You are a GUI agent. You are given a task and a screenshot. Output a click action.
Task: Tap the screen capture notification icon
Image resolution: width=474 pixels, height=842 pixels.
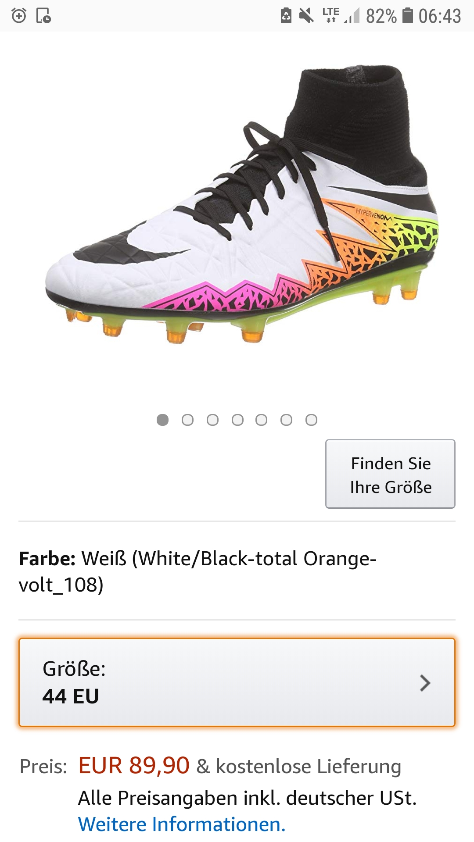point(43,16)
